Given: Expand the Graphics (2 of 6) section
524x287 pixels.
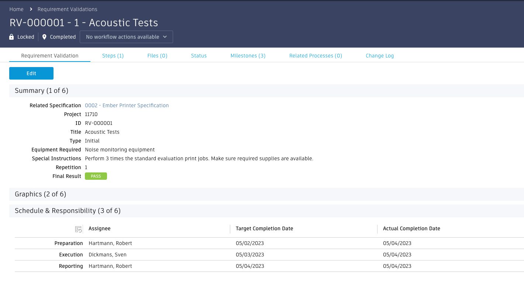Looking at the screenshot, I should (x=40, y=194).
